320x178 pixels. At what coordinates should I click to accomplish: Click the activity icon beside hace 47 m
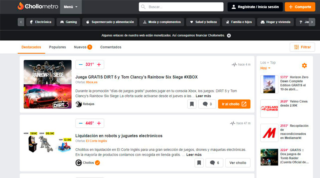[x=233, y=123]
